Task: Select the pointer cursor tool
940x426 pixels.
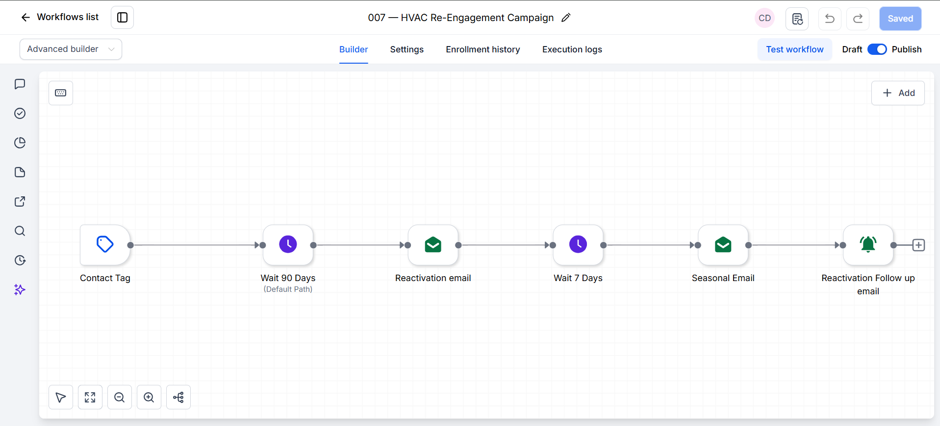Action: [x=61, y=397]
